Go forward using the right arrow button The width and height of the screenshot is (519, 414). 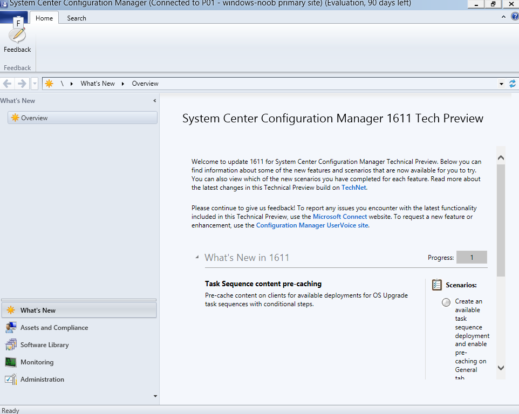(22, 84)
